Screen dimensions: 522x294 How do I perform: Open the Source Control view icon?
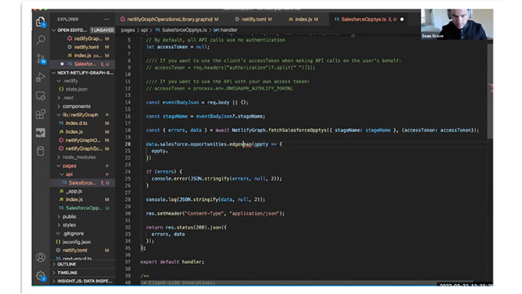(41, 59)
